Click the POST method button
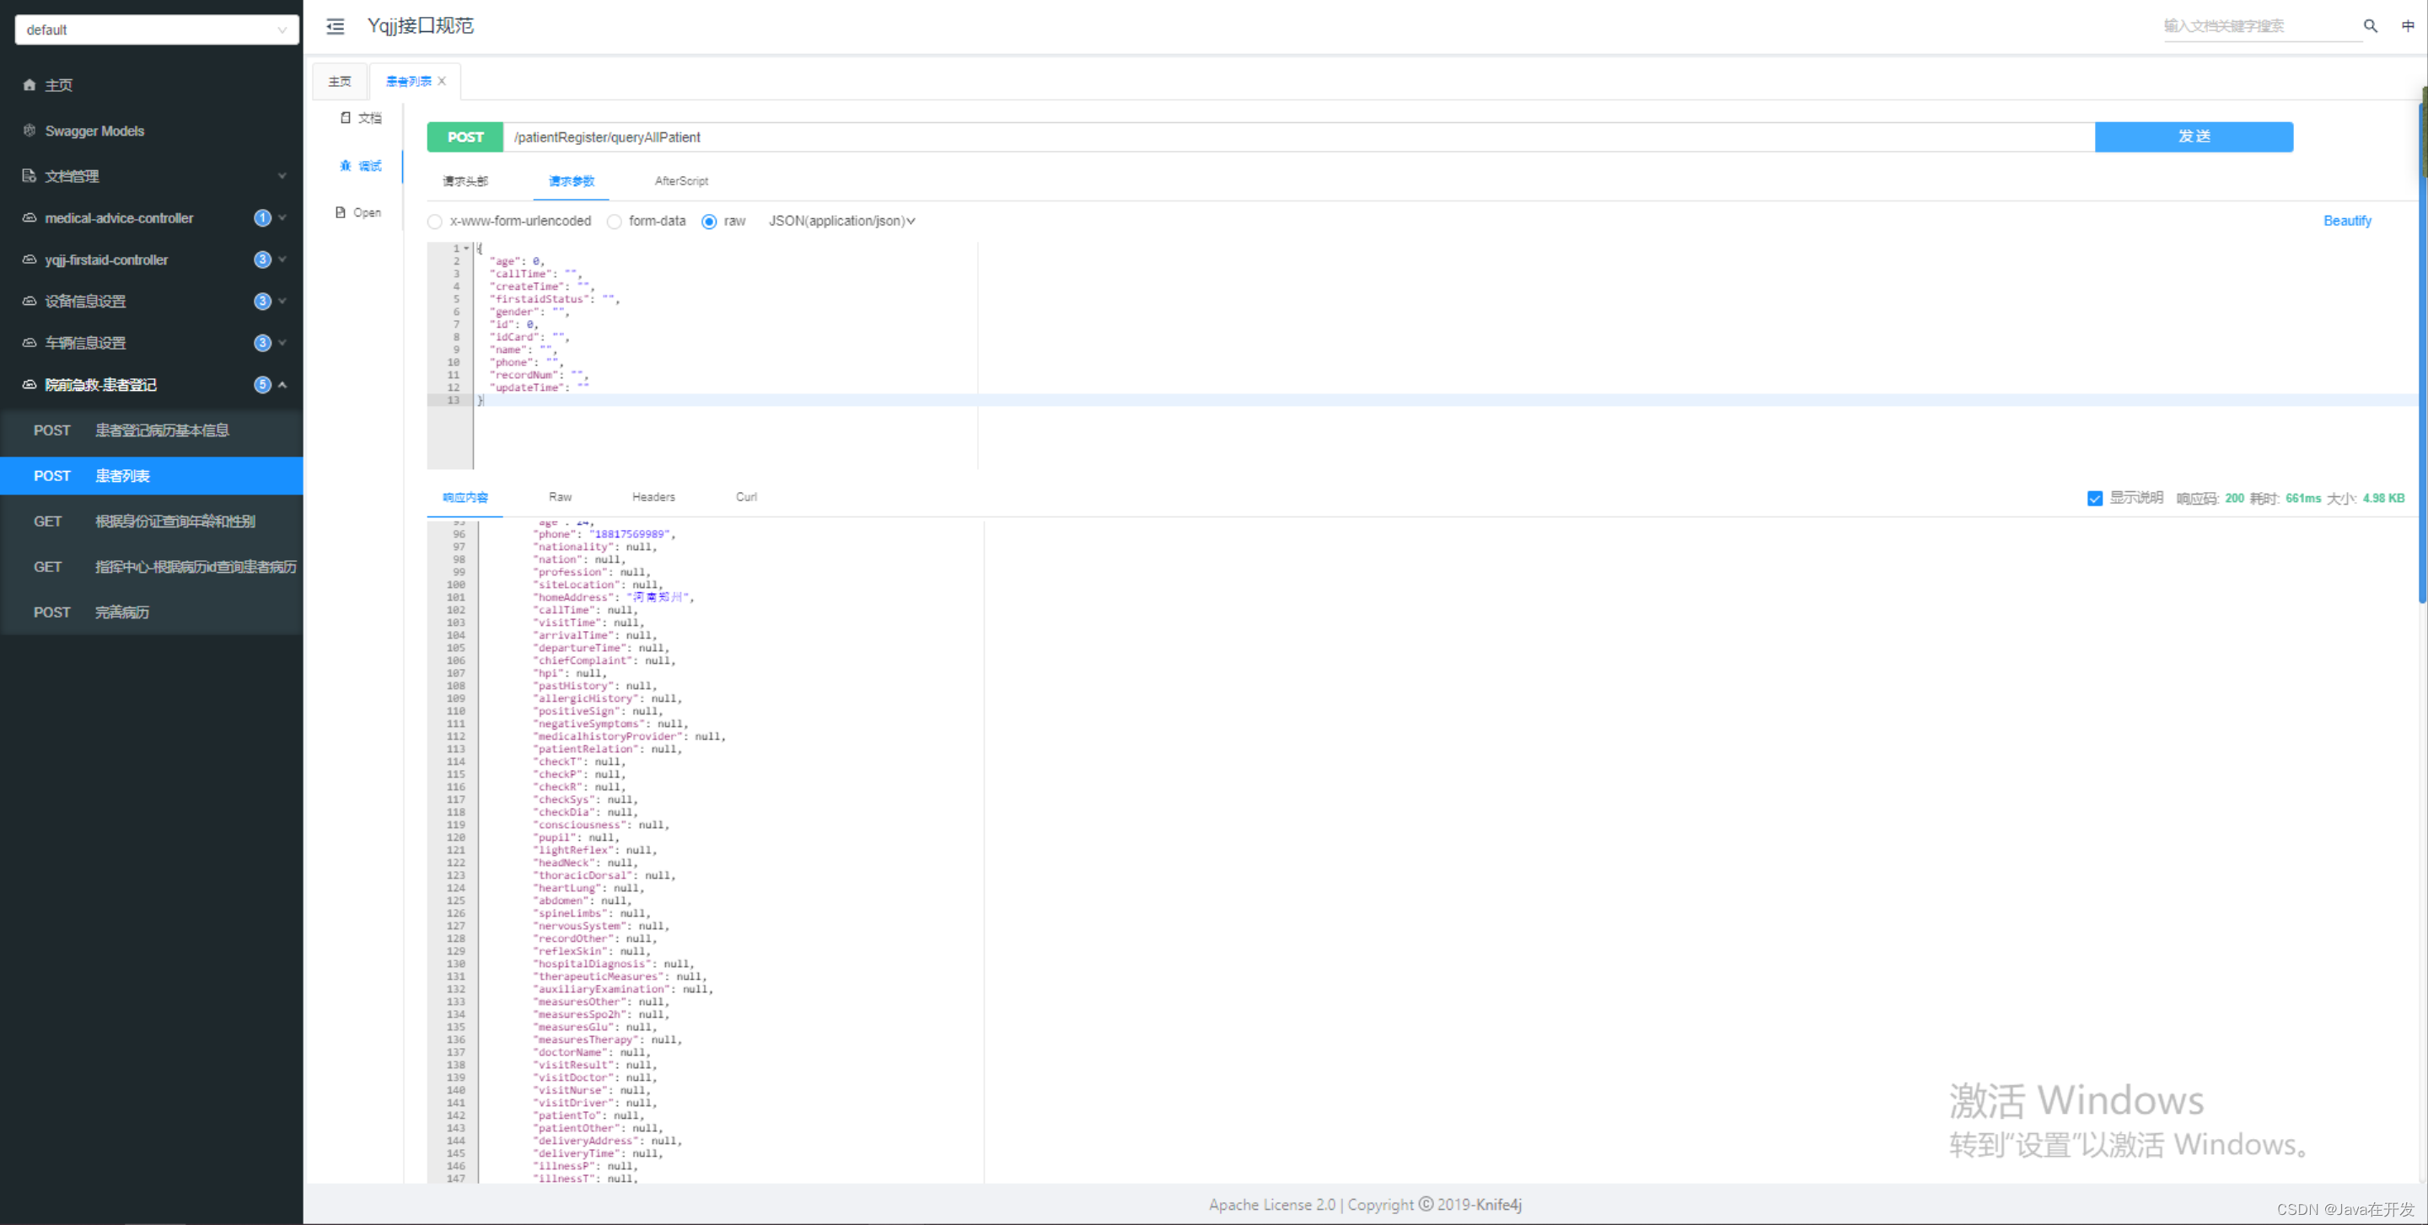Viewport: 2428px width, 1225px height. coord(465,137)
